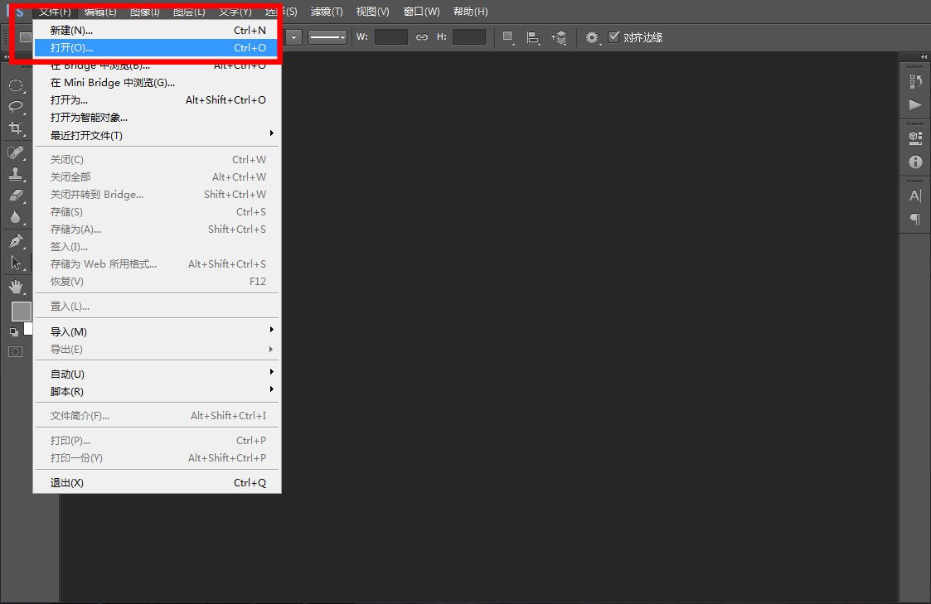Activate the Hand tool

pyautogui.click(x=16, y=287)
